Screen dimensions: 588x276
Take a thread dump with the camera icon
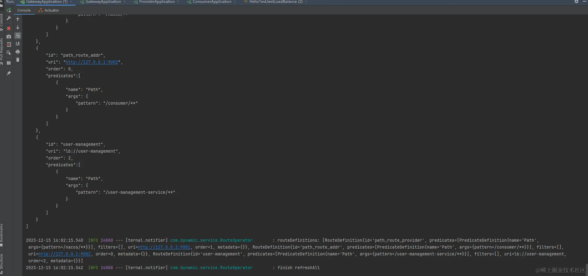coord(9,36)
